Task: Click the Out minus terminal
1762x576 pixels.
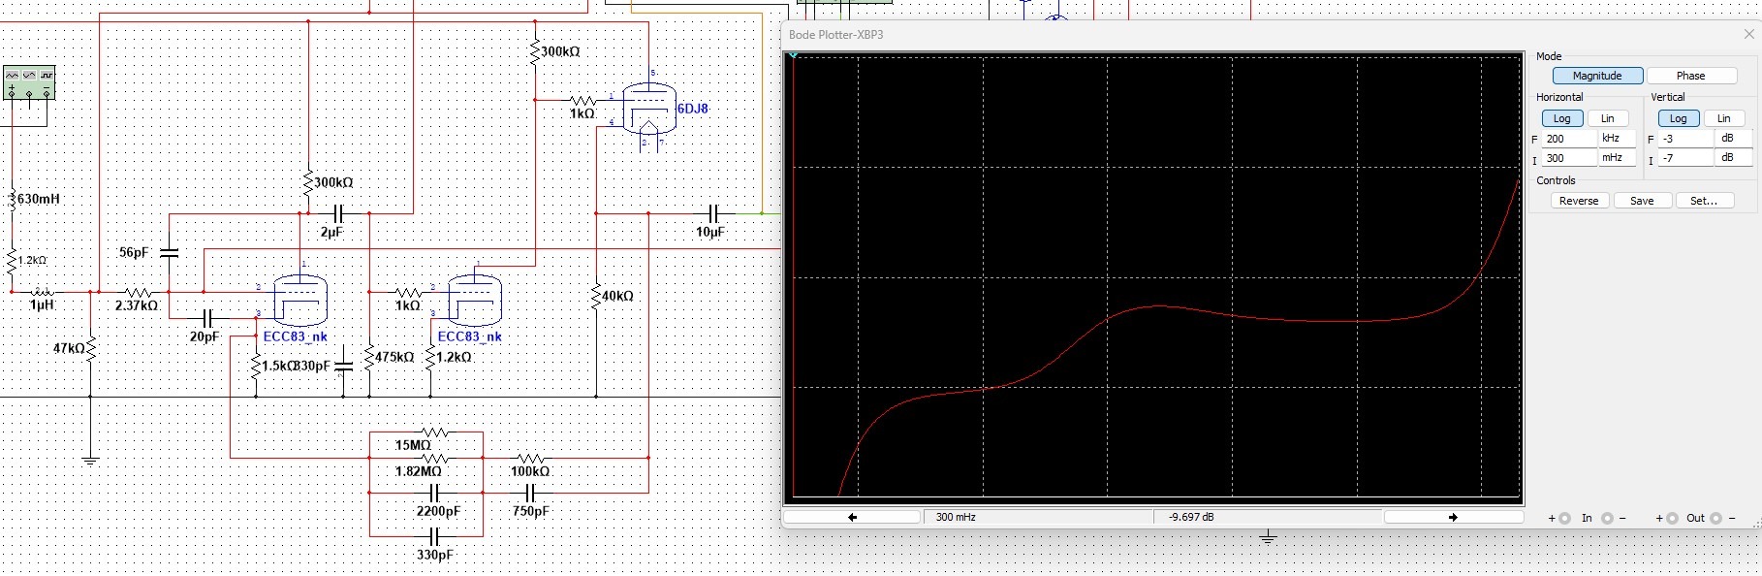Action: [1715, 518]
